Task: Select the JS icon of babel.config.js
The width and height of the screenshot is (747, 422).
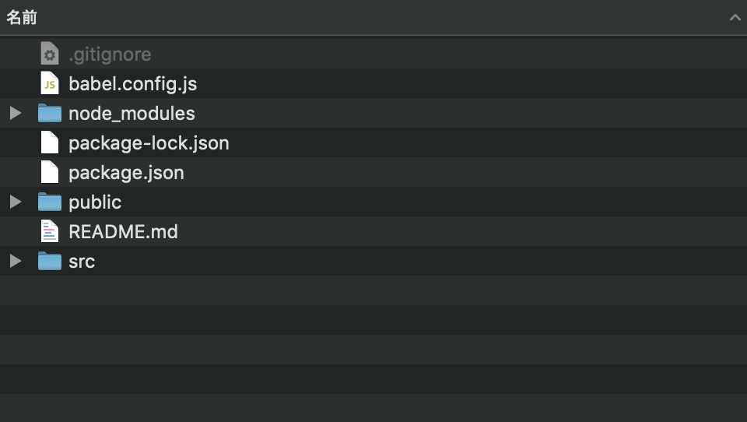Action: tap(50, 83)
